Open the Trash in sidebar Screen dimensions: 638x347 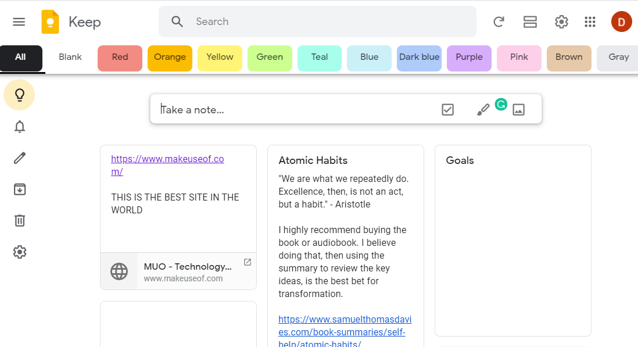20,220
